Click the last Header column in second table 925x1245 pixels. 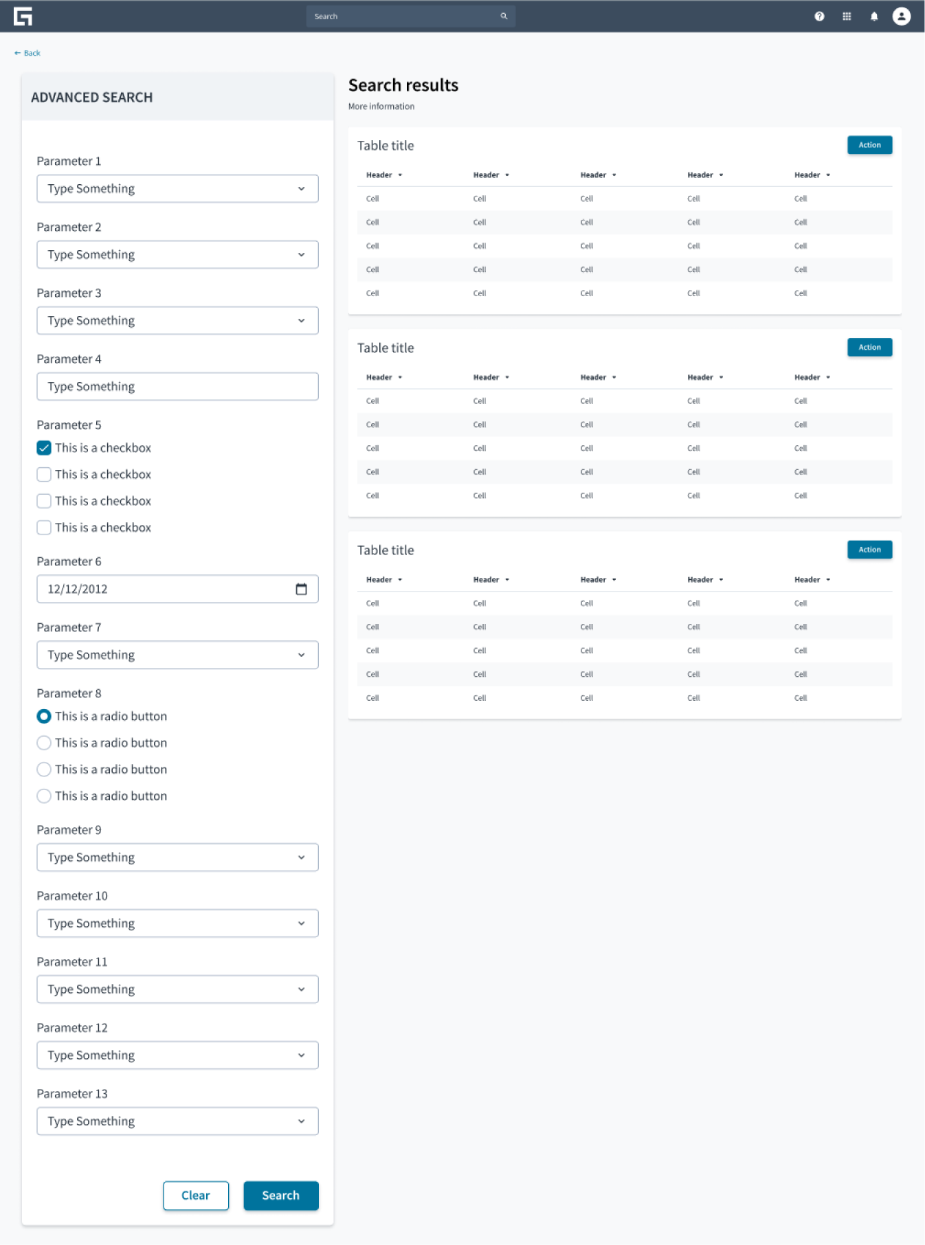(812, 377)
